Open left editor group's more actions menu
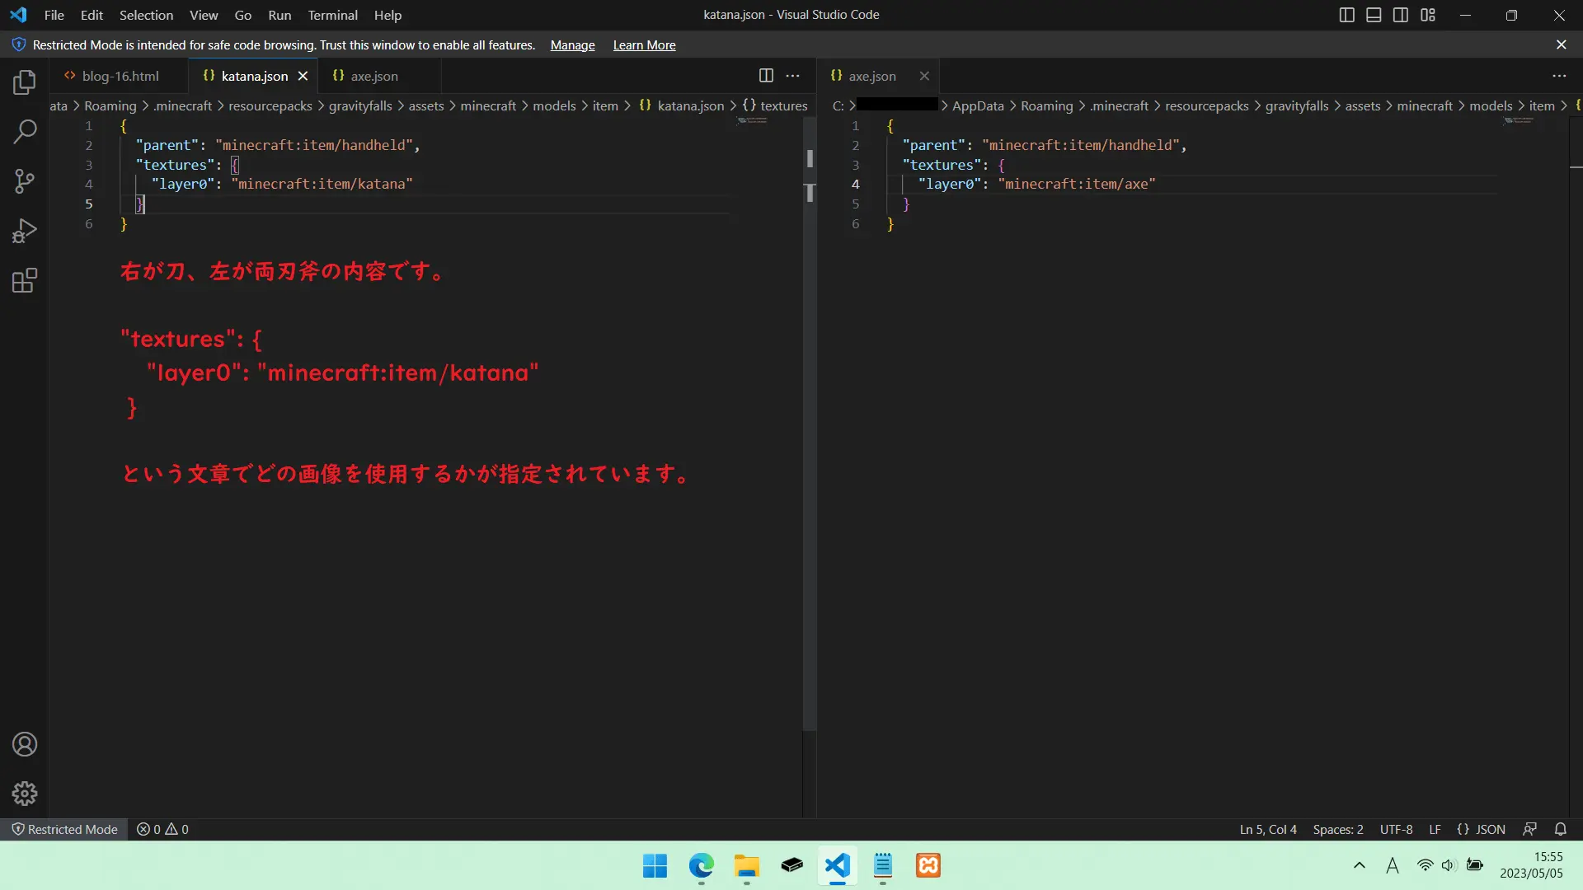The width and height of the screenshot is (1583, 890). click(x=793, y=76)
